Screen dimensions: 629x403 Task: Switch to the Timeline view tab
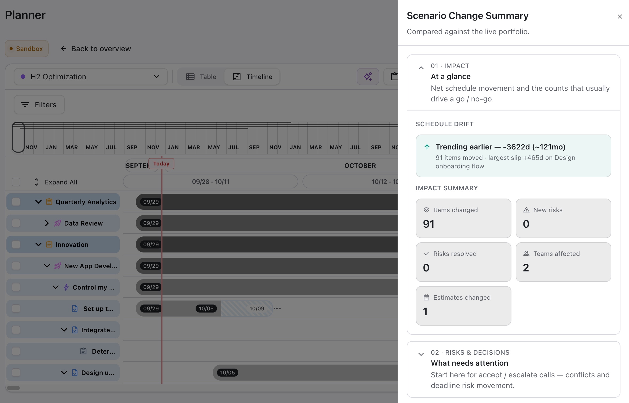pos(252,77)
